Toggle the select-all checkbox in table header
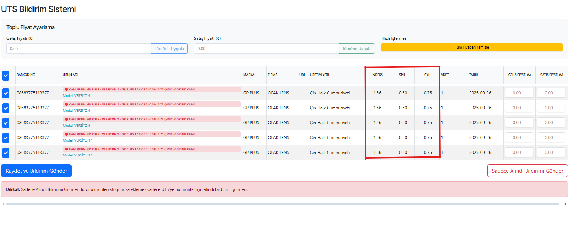The height and width of the screenshot is (226, 575). tap(6, 75)
